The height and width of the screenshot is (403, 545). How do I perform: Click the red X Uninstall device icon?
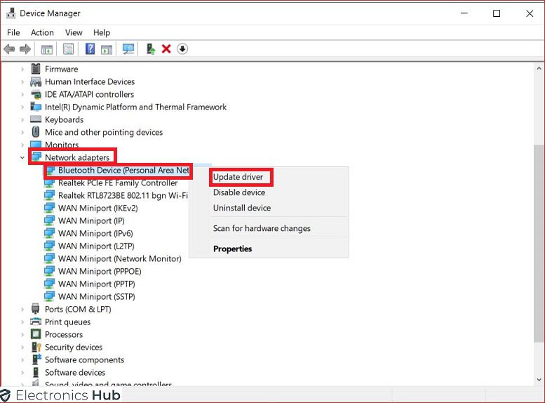[x=166, y=49]
